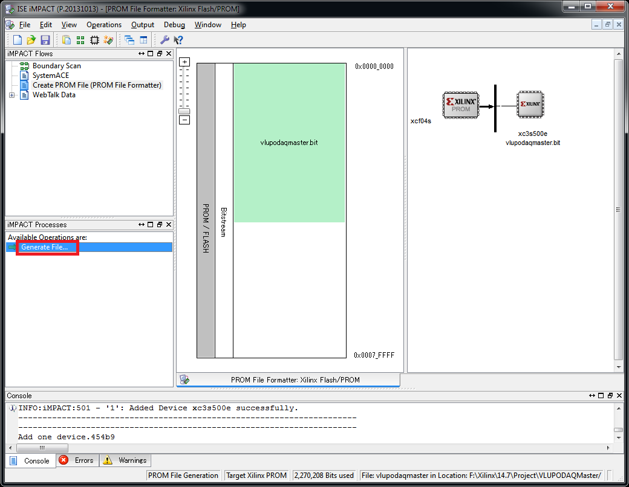Open the Window menu
Viewport: 629px width, 487px height.
coord(208,25)
